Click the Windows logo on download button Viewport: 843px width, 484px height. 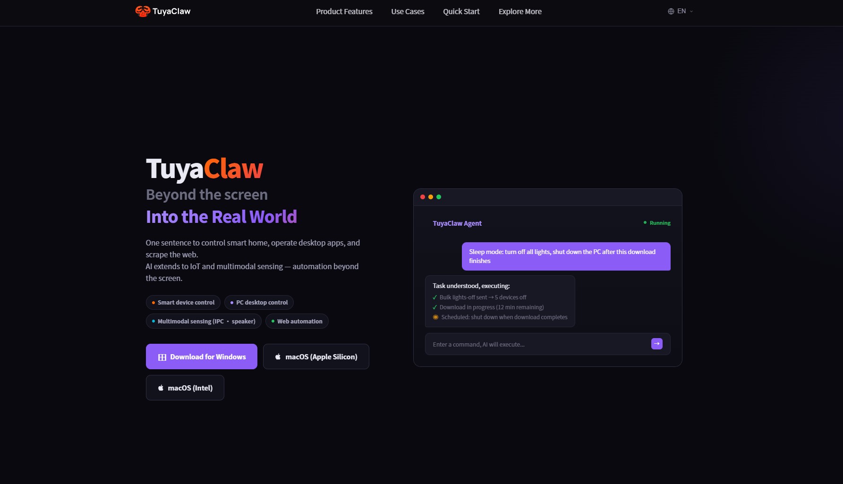tap(162, 357)
